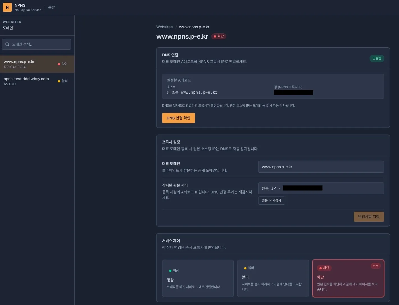Viewport: 399px width, 305px height.
Task: Click the 172.104.112.214 IP text
Action: click(15, 67)
